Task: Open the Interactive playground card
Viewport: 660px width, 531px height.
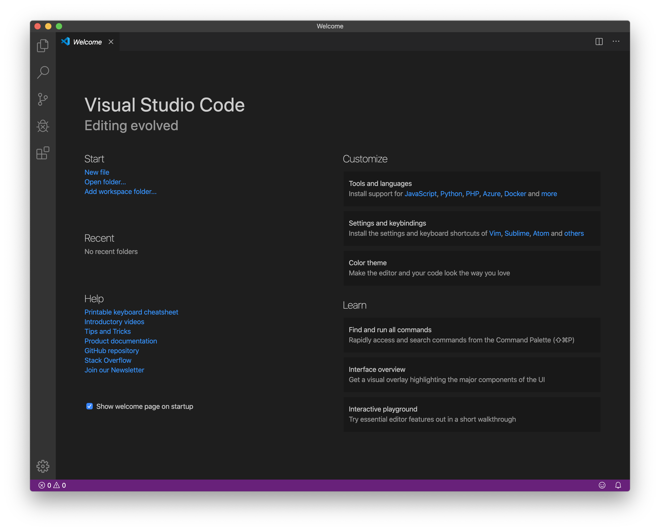Action: (x=472, y=414)
